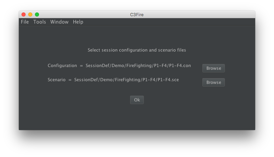
Task: Open the Tools menu
Action: pos(40,22)
